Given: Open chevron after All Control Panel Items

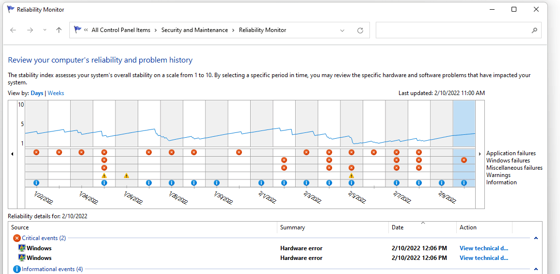Looking at the screenshot, I should coord(156,31).
